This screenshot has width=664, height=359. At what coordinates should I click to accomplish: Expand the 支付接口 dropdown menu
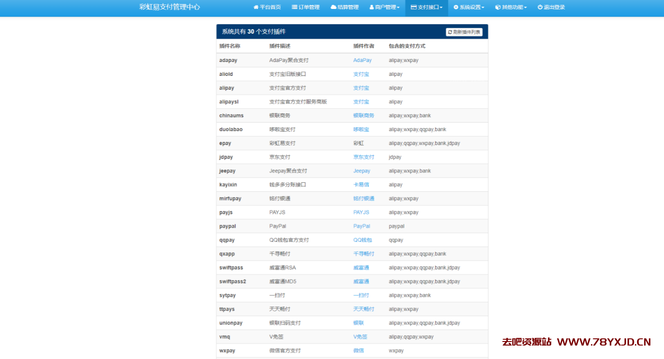point(426,8)
